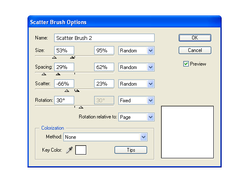Screen dimensions: 250x187
Task: Click the Scatter maximum field 23%
Action: [104, 84]
